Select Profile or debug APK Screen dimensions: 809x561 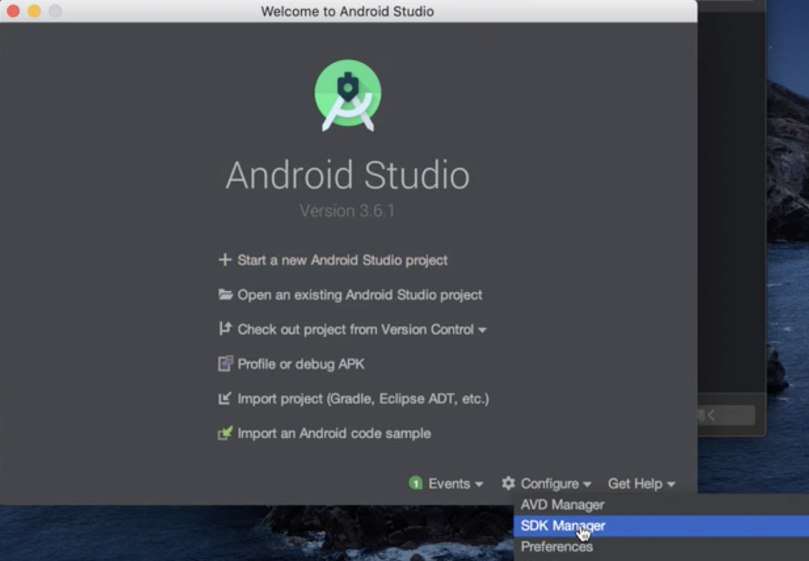coord(301,364)
